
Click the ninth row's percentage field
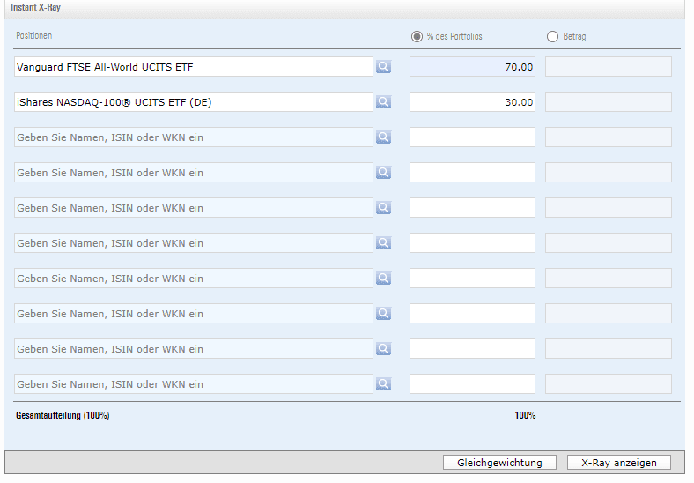472,349
